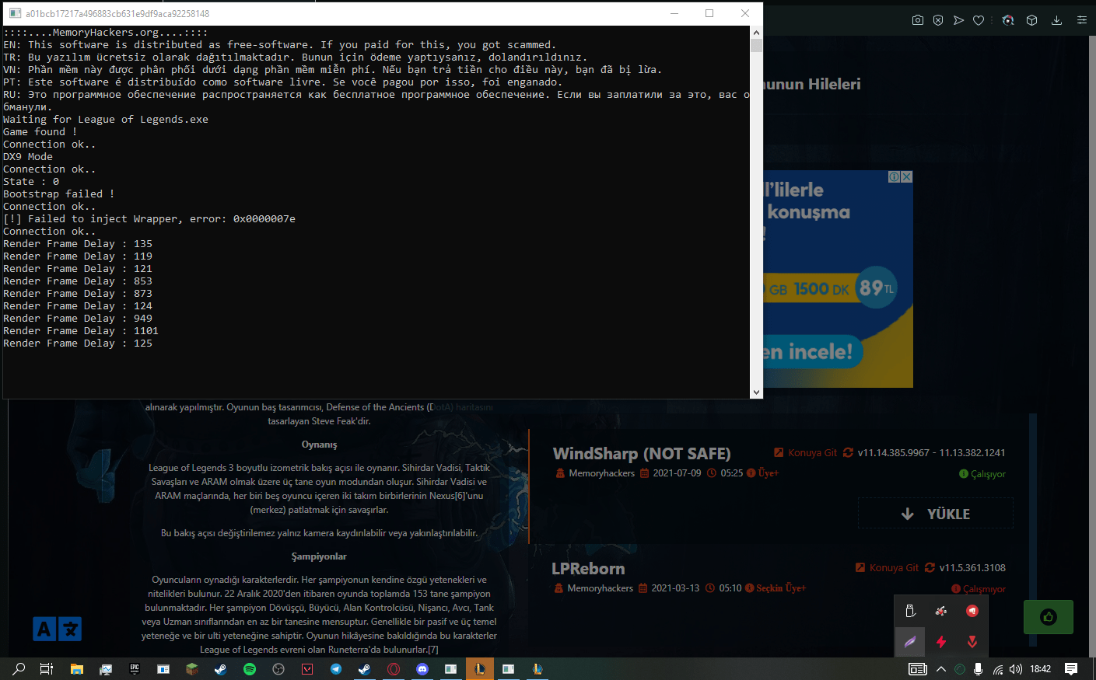Click the microphone tray icon

pyautogui.click(x=979, y=669)
